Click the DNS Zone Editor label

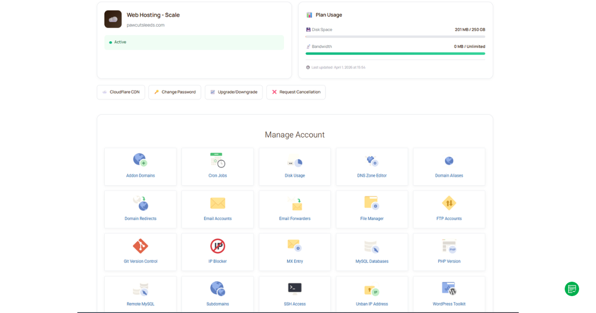pyautogui.click(x=372, y=176)
